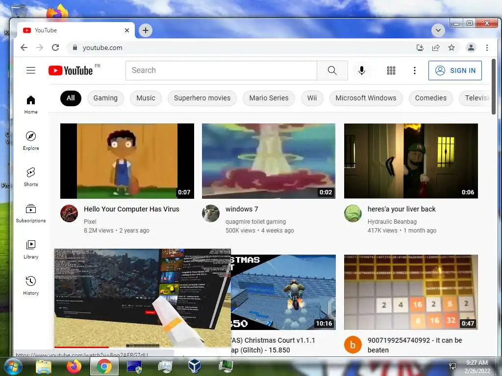Screen dimensions: 502x376
Task: Open YouTube settings three-dot menu
Action: pos(415,70)
